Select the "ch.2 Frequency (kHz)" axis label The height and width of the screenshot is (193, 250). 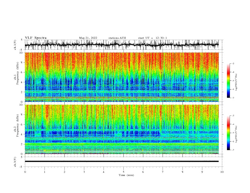16,125
